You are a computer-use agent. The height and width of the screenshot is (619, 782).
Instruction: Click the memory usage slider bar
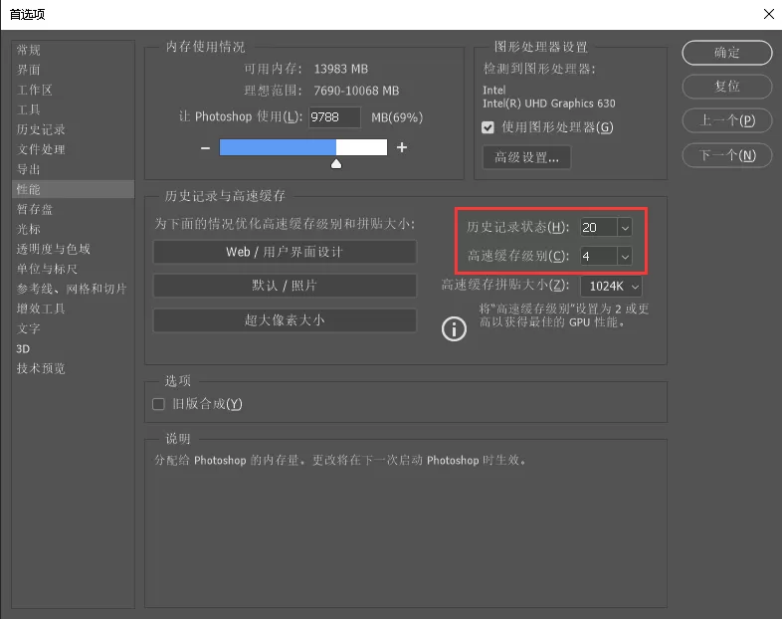click(x=303, y=147)
